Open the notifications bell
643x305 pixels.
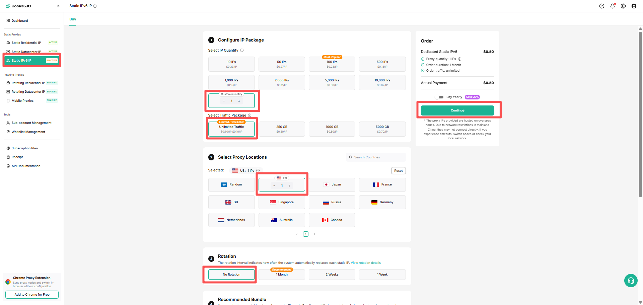[x=613, y=6]
